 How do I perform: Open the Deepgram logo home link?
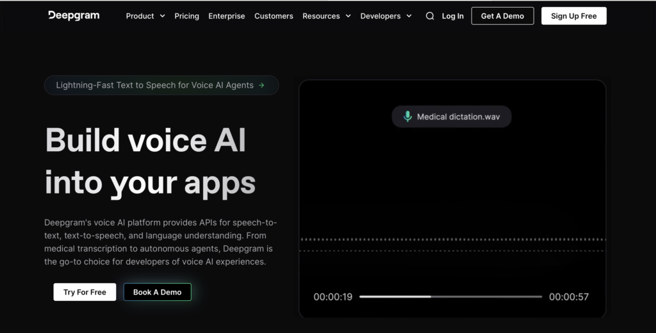74,15
